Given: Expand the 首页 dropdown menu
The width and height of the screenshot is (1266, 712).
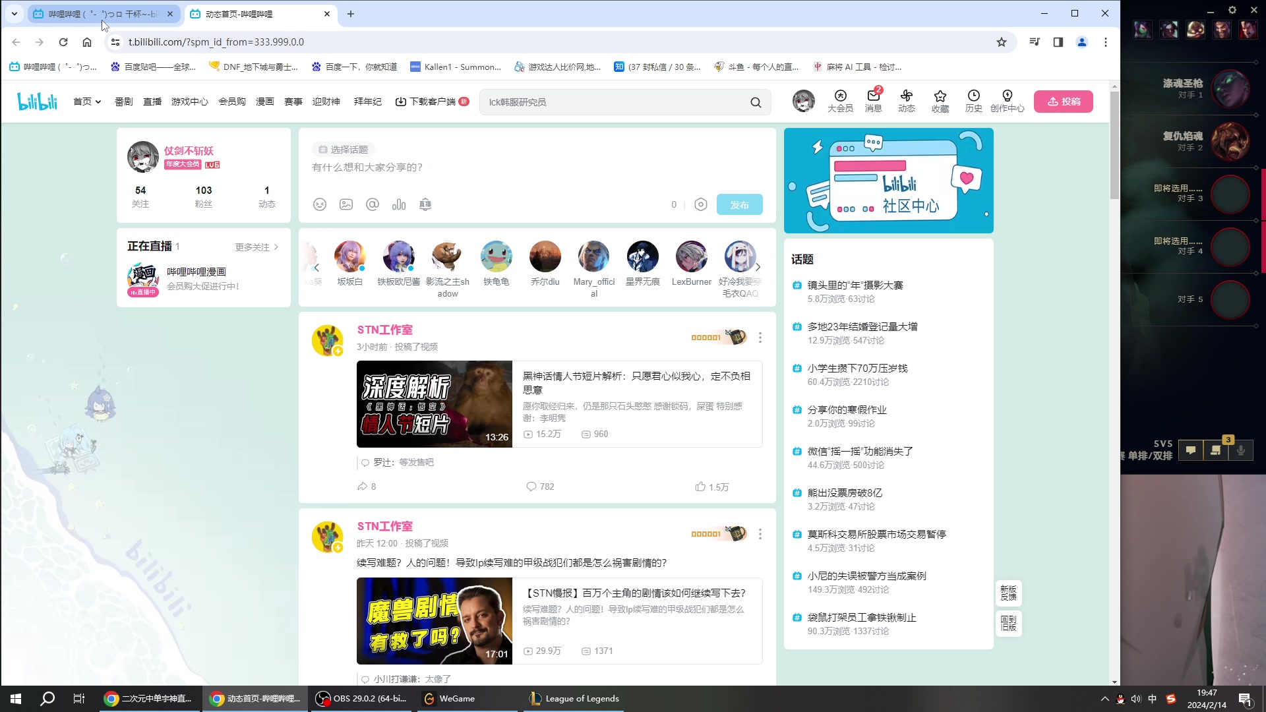Looking at the screenshot, I should point(87,102).
